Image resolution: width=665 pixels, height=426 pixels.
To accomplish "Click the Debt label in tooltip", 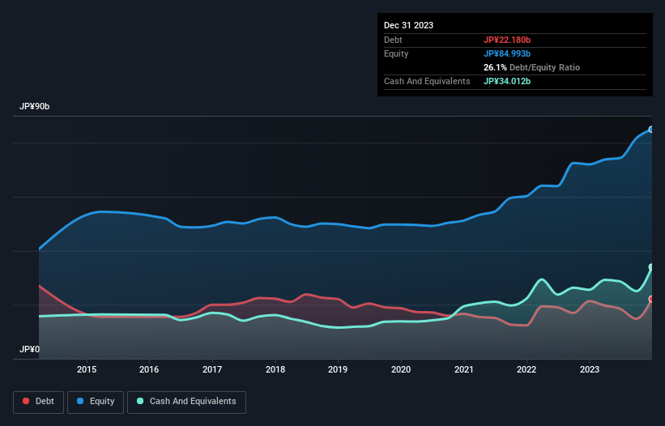I will coord(393,40).
